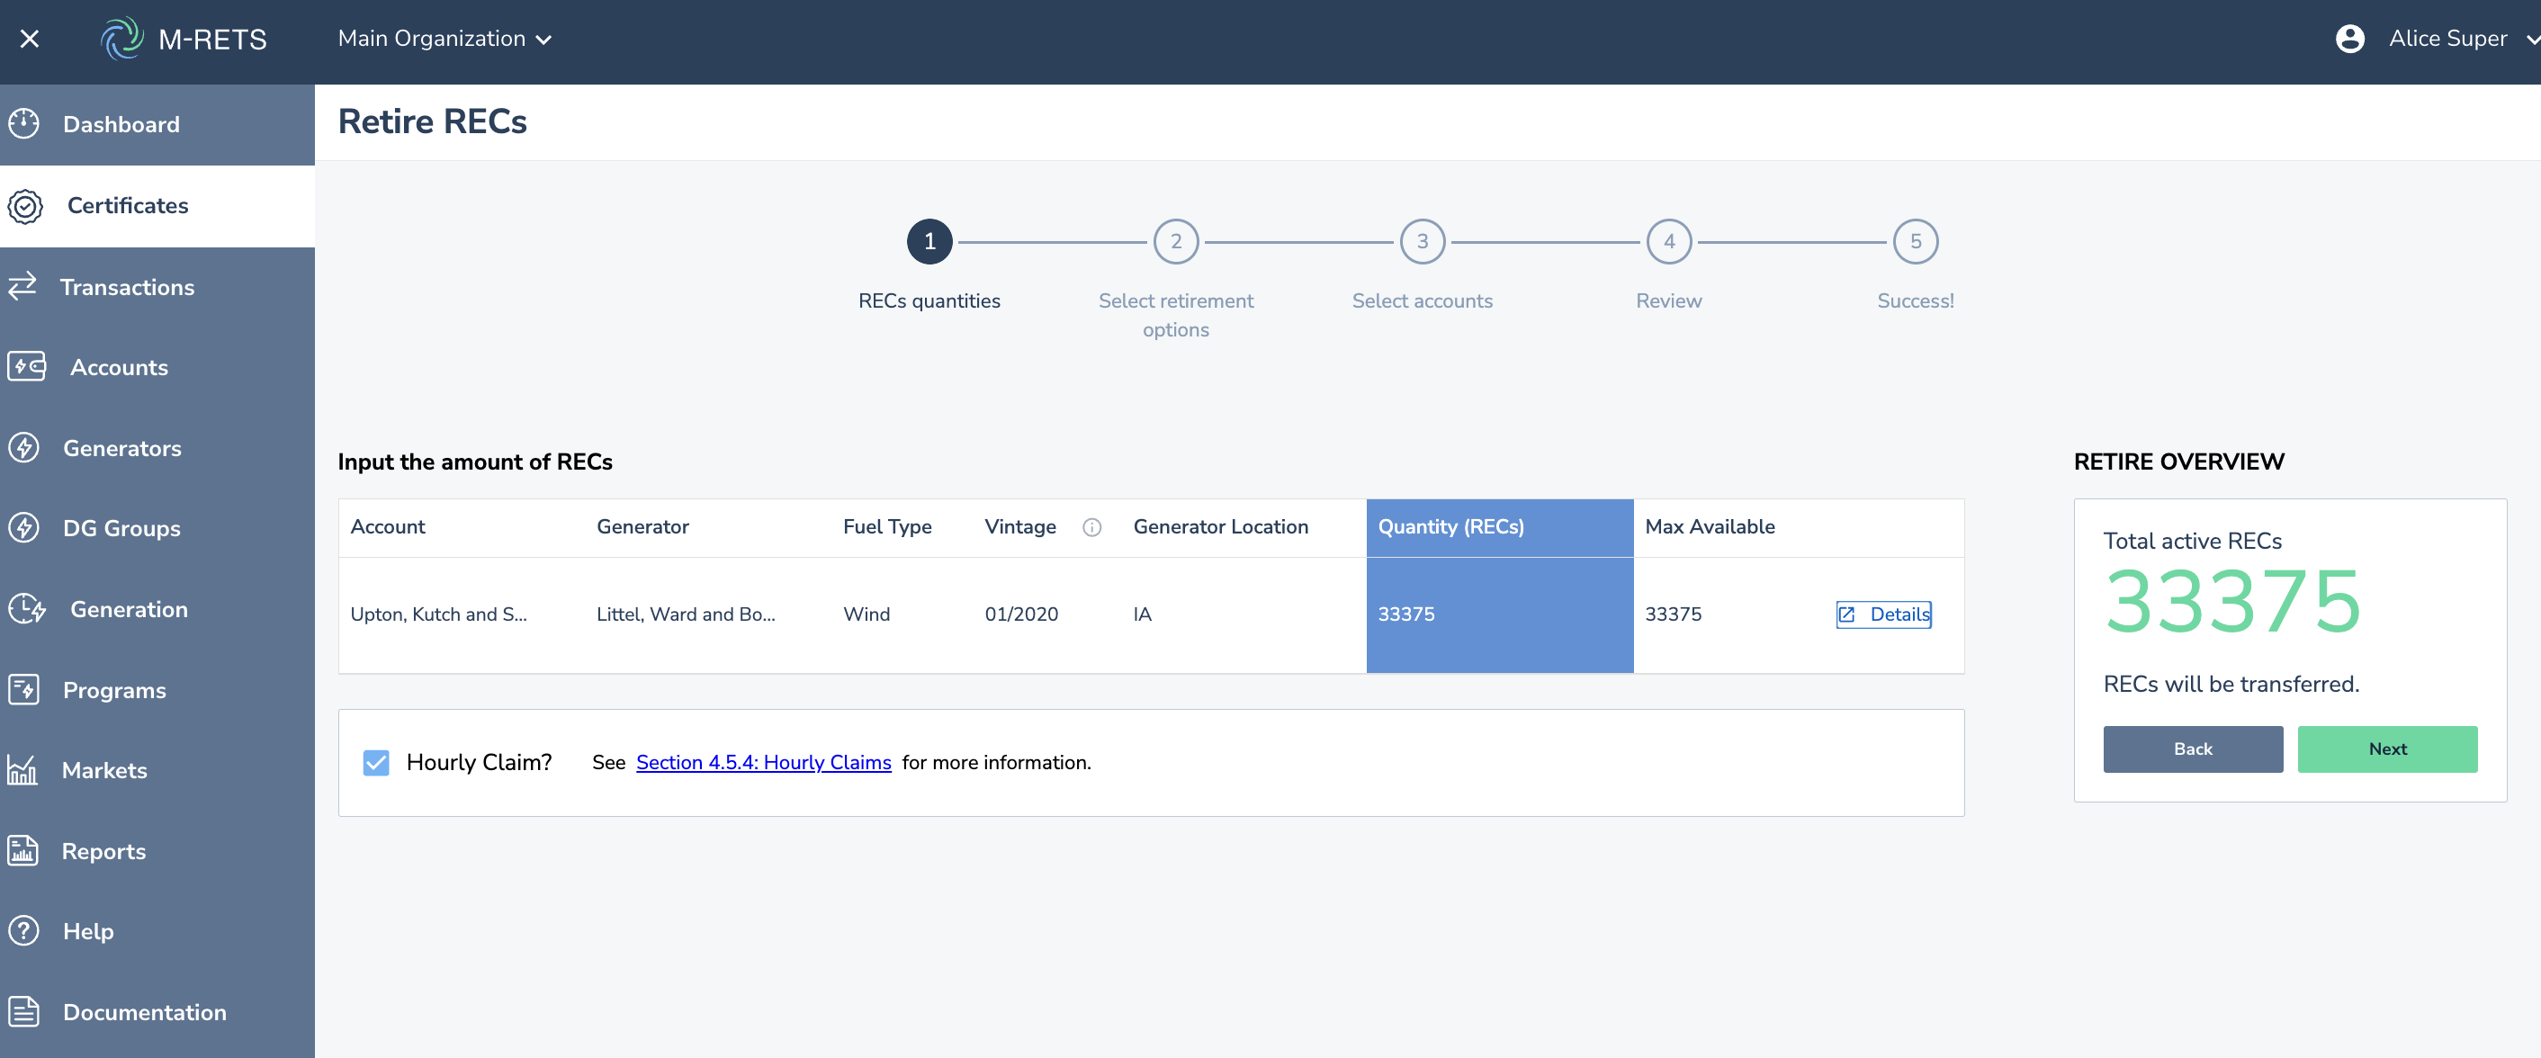Click the Vintage info icon
The image size is (2541, 1058).
pos(1091,527)
